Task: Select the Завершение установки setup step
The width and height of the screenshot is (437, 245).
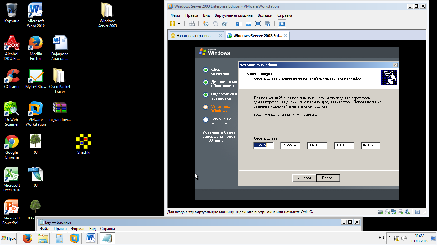Action: point(217,121)
